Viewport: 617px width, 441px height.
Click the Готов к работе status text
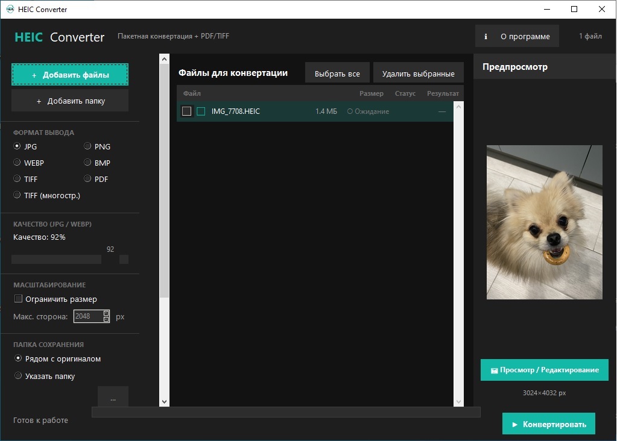click(40, 420)
